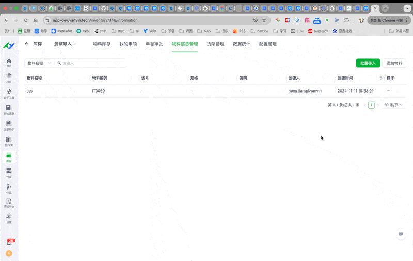Open the 实验记录 experiment records sidebar icon
Viewport: 413px width, 261px height.
click(x=9, y=110)
